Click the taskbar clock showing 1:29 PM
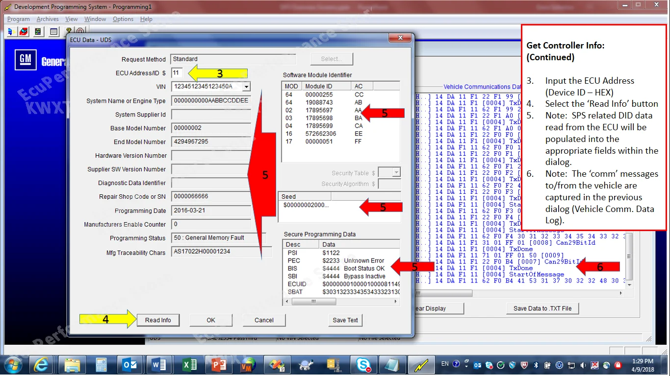 643,365
